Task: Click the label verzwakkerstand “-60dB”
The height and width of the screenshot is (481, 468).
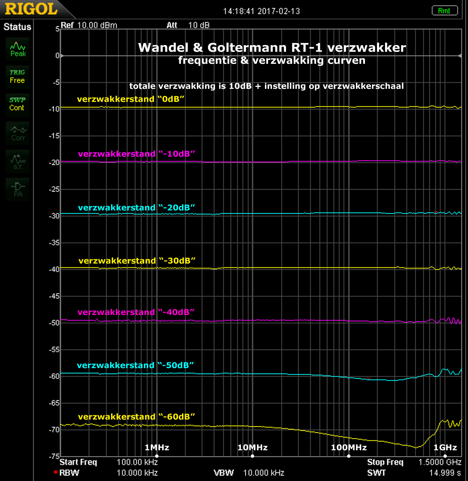Action: pyautogui.click(x=136, y=417)
